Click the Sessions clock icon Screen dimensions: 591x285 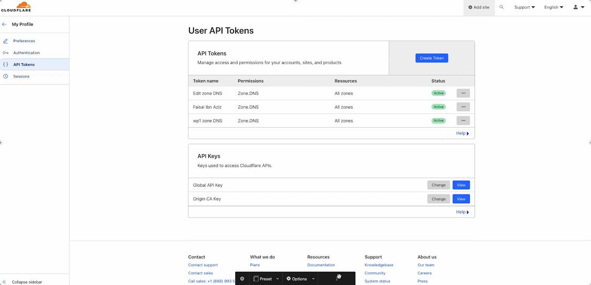(x=6, y=76)
